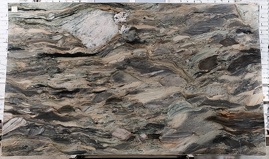Click the numbered tag sticker on the slab corner
Screen dimensions: 269x159
[14, 9]
